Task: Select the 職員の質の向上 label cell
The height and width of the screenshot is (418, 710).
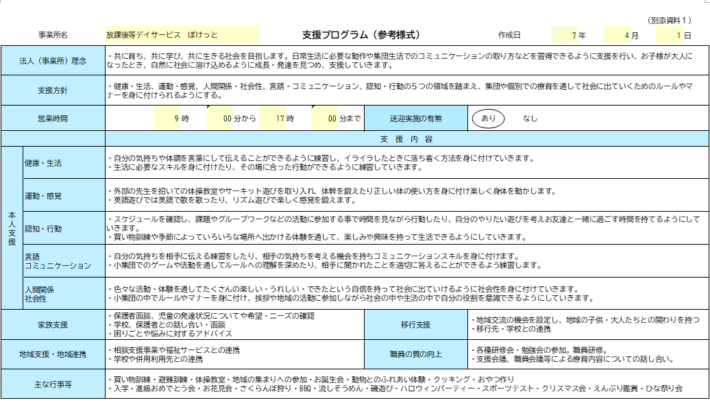Action: click(x=416, y=354)
